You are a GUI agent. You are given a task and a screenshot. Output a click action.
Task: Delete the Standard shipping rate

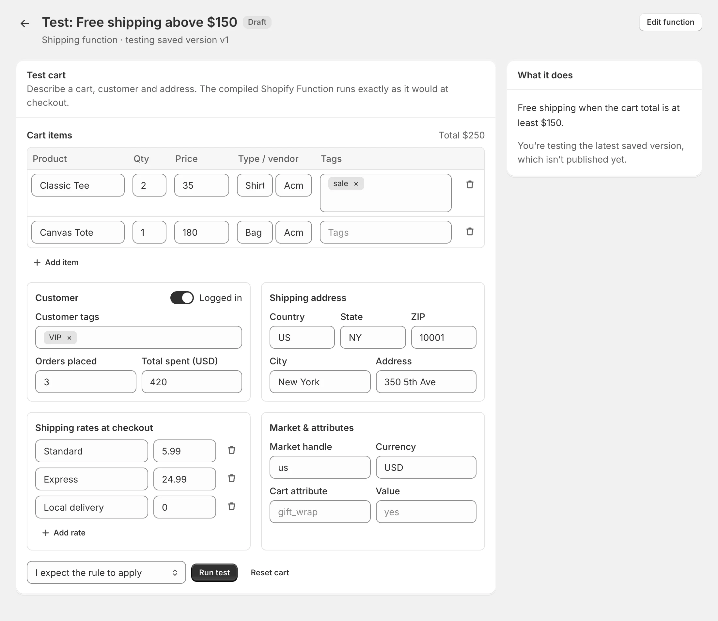click(x=232, y=451)
